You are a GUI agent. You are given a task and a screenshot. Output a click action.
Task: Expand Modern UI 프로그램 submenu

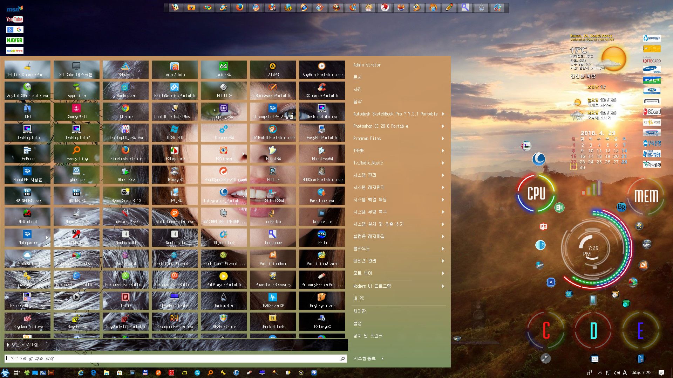point(399,286)
